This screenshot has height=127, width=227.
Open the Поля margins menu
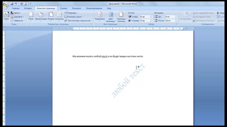(31, 17)
